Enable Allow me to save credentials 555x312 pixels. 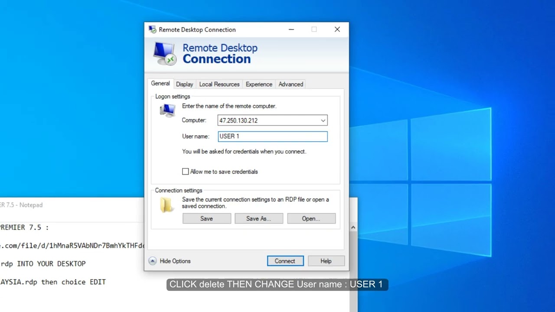(x=186, y=172)
